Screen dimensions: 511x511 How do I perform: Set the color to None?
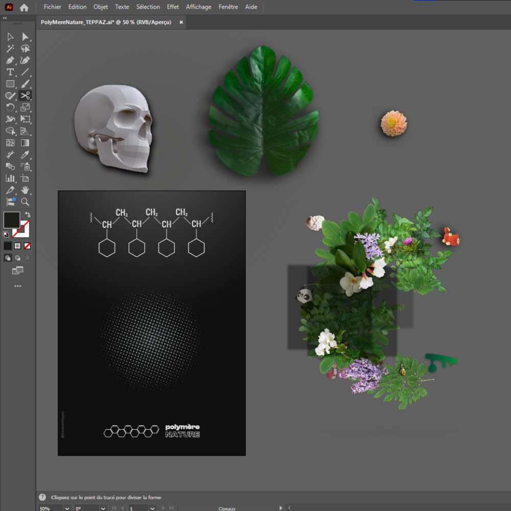pos(28,246)
